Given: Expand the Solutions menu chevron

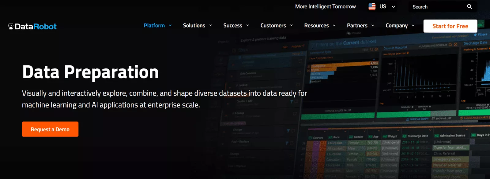Looking at the screenshot, I should pos(211,26).
